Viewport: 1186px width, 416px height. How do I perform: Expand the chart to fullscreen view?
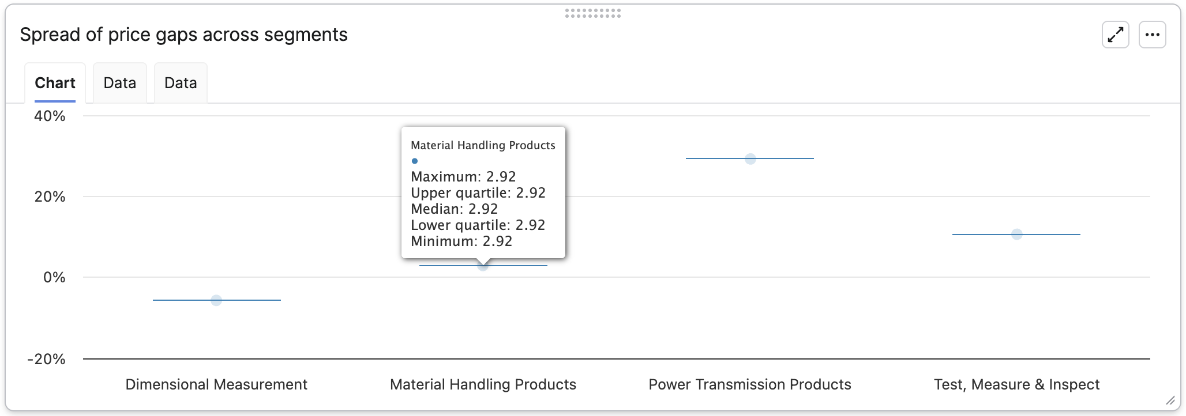(x=1115, y=35)
